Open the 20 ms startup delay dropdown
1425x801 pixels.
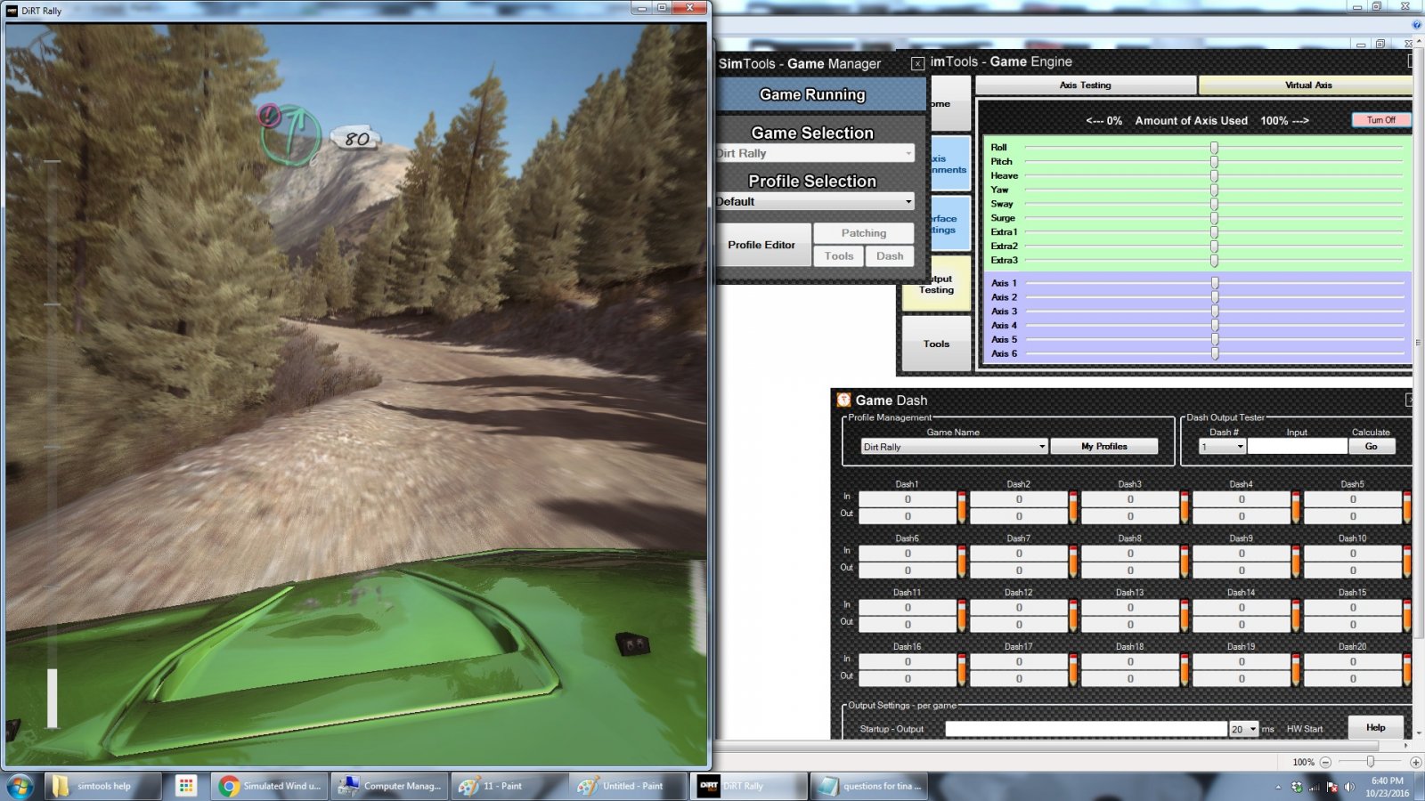[1243, 729]
